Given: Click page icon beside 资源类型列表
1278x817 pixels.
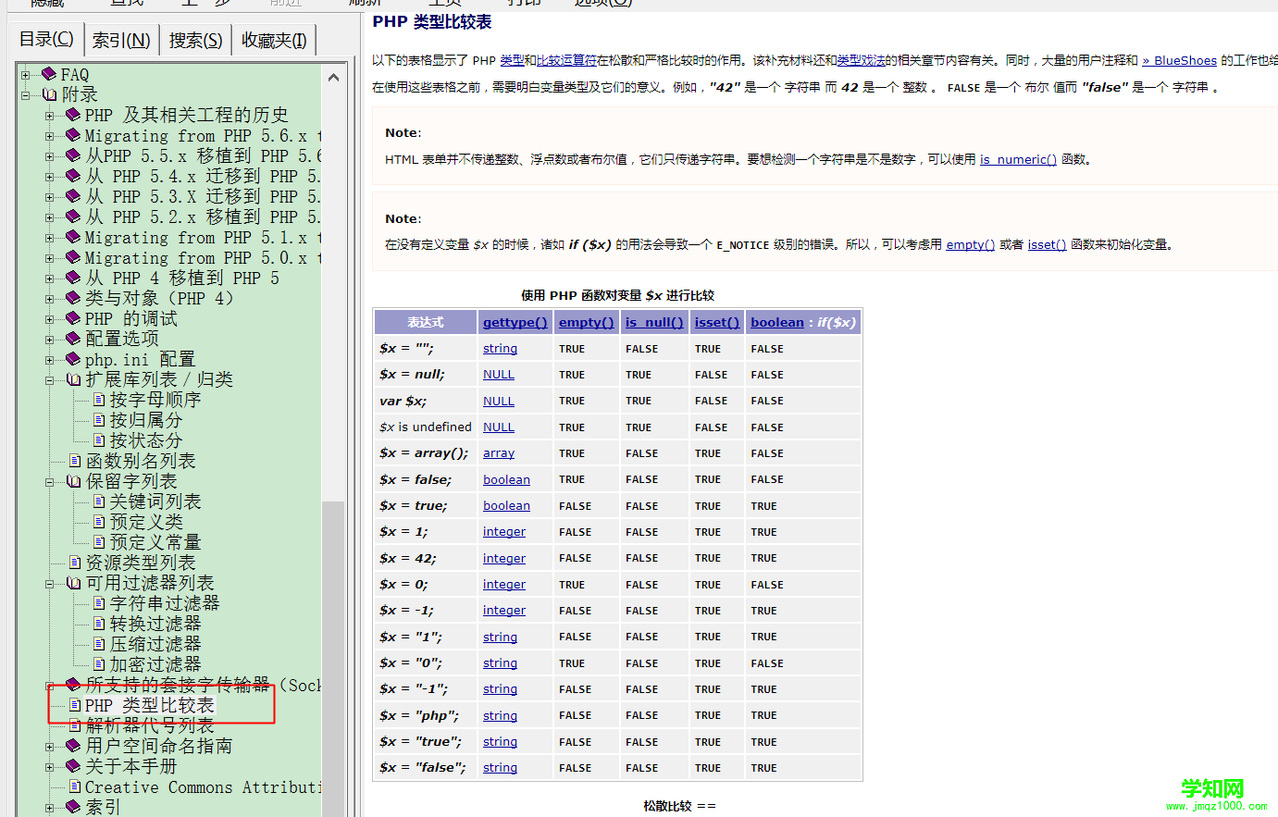Looking at the screenshot, I should 76,563.
